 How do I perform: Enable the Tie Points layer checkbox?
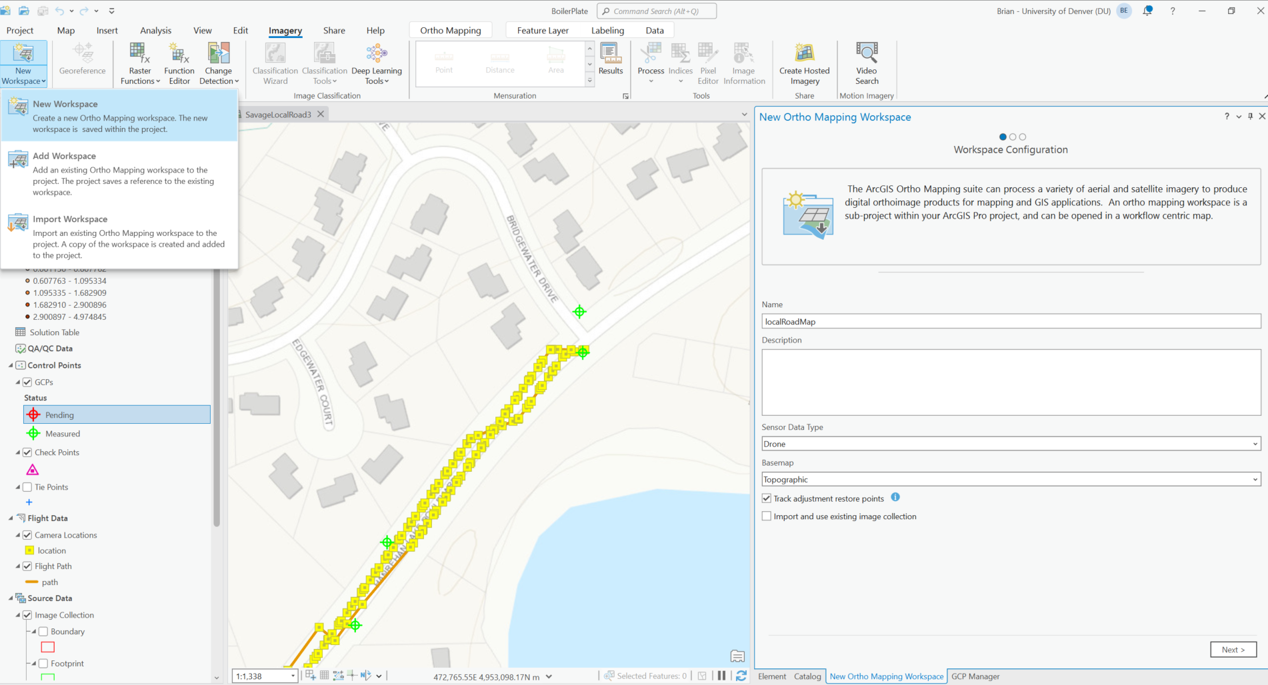point(27,487)
